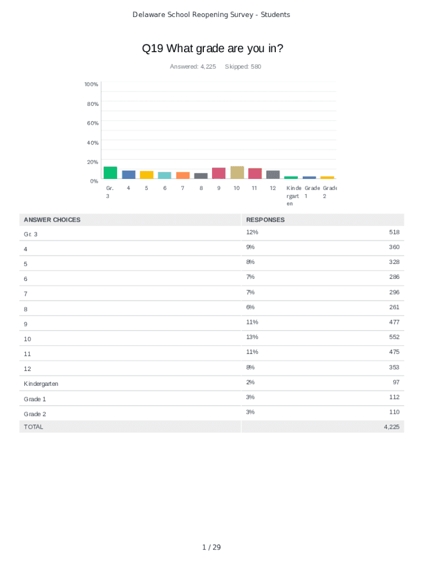This screenshot has width=423, height=562.
Task: Click the 'Q19 What grade are you in?' heading
Action: (x=213, y=49)
